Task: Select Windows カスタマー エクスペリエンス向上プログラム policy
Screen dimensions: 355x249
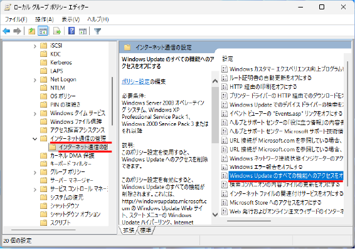Action: (287, 69)
